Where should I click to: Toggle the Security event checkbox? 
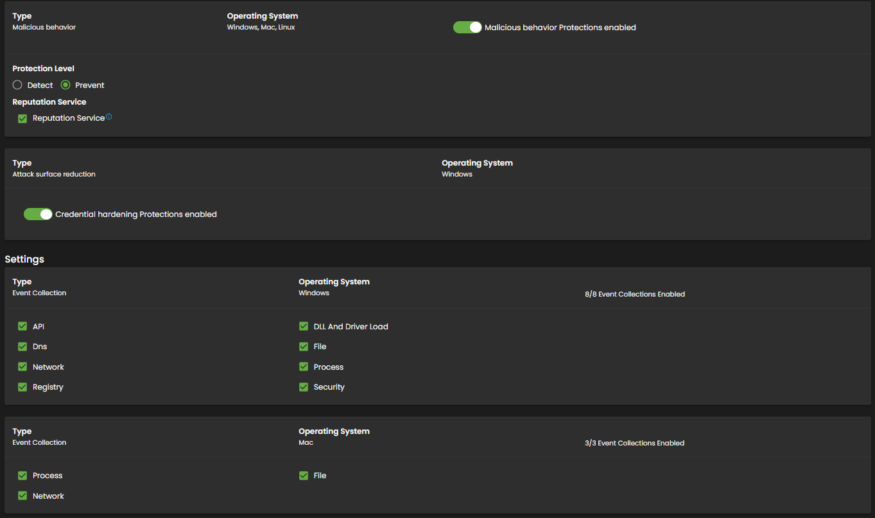(x=304, y=387)
